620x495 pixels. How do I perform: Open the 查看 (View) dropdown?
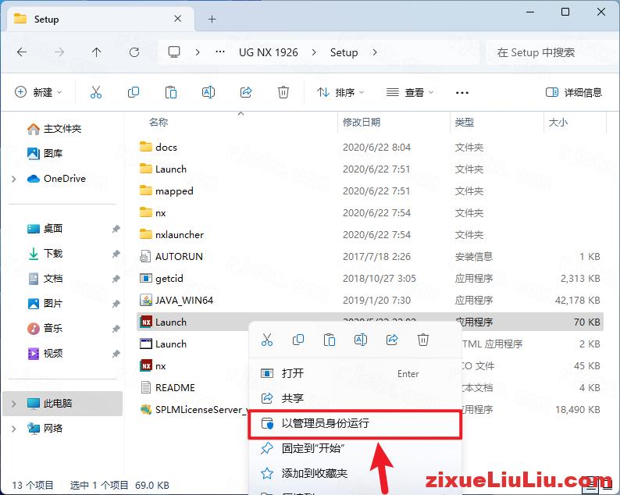point(410,92)
